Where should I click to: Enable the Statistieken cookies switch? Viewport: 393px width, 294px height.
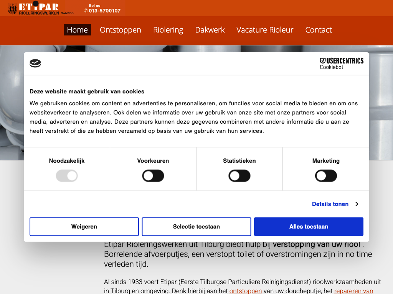click(x=239, y=176)
